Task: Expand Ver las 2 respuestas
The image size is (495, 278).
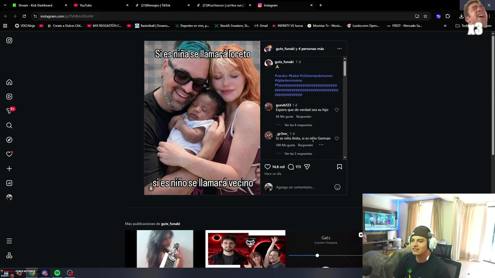Action: coord(298,154)
